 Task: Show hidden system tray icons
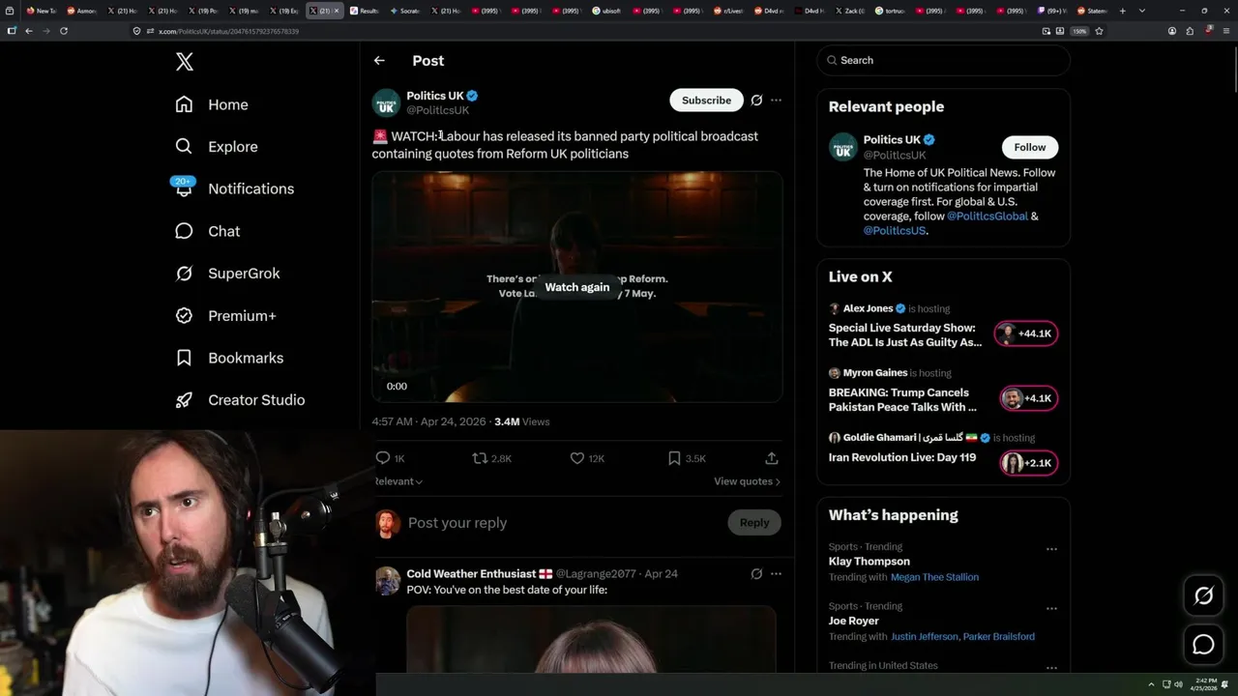coord(1151,684)
